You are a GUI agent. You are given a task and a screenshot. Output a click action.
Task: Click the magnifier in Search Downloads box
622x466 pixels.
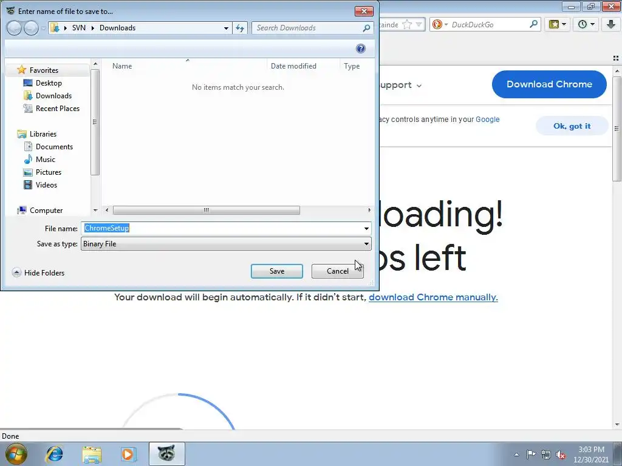click(366, 28)
